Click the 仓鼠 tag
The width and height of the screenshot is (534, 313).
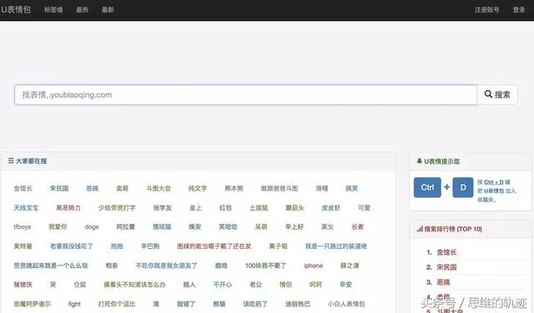(x=80, y=285)
